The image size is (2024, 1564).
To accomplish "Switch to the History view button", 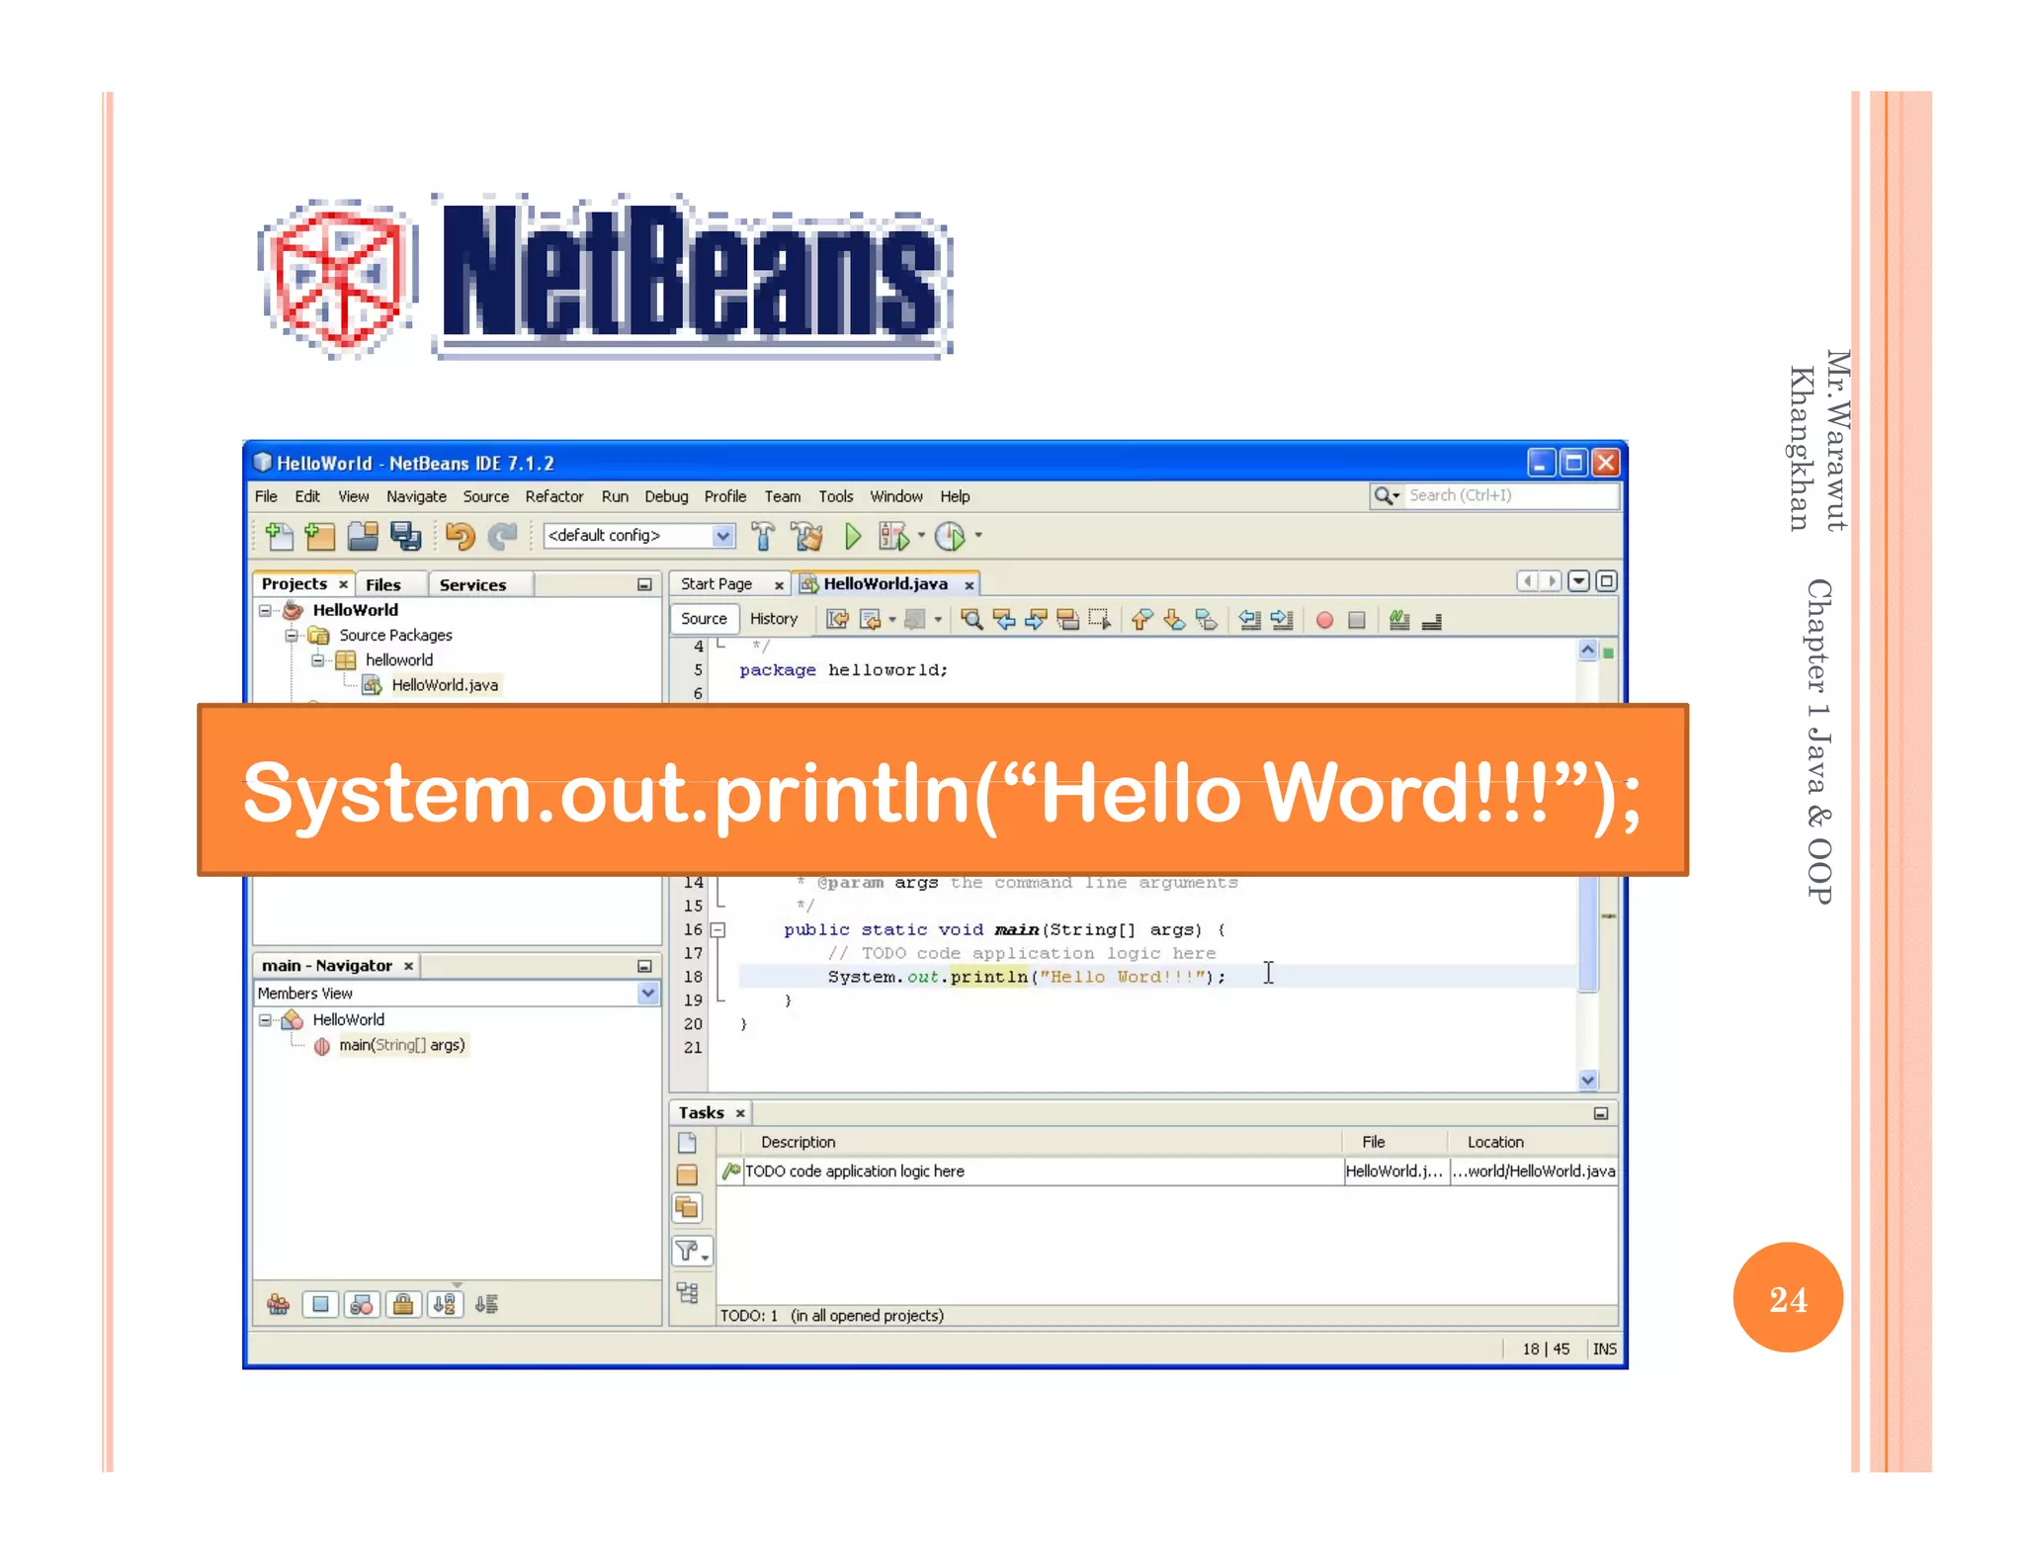I will pos(774,619).
